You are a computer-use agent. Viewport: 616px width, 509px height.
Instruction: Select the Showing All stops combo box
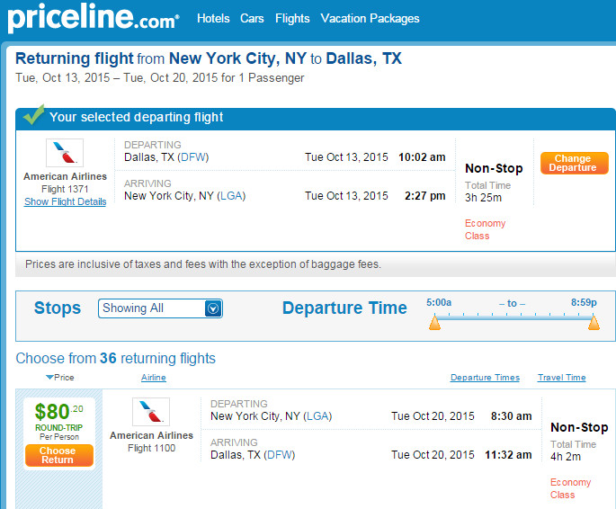[160, 308]
